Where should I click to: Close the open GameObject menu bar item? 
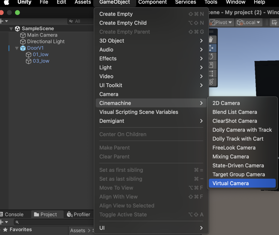pyautogui.click(x=115, y=2)
